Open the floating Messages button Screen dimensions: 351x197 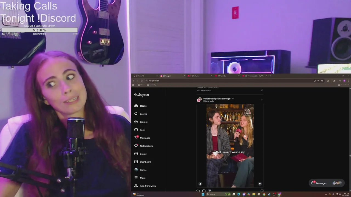(x=326, y=183)
